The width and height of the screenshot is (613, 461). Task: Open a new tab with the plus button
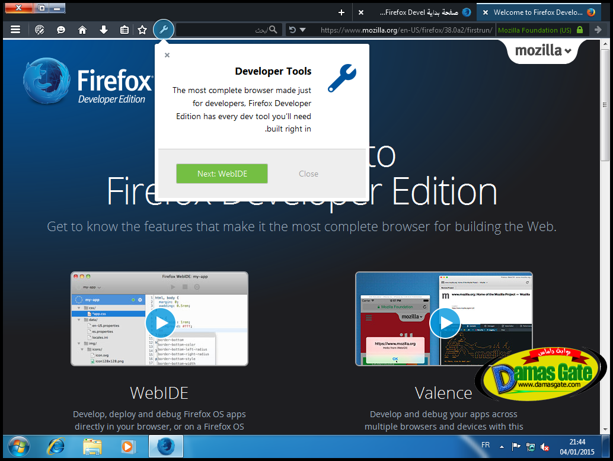pyautogui.click(x=341, y=12)
